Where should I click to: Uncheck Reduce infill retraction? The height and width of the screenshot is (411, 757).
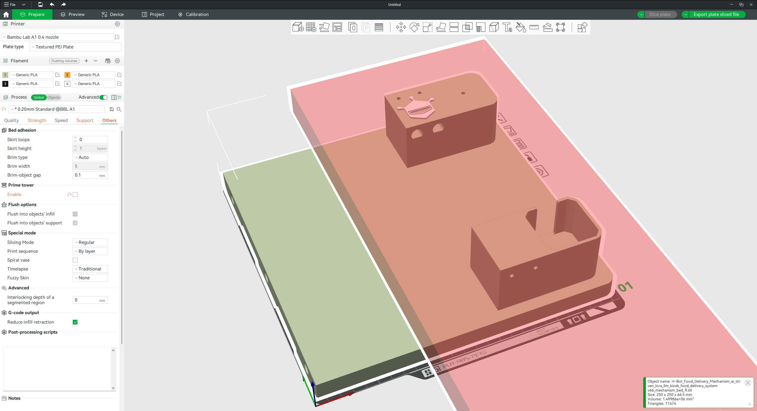(x=75, y=322)
